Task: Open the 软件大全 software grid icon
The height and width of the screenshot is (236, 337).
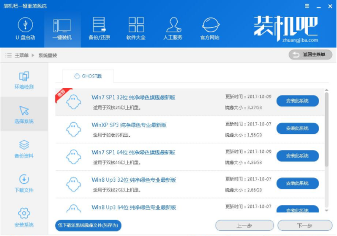Action: tap(136, 28)
